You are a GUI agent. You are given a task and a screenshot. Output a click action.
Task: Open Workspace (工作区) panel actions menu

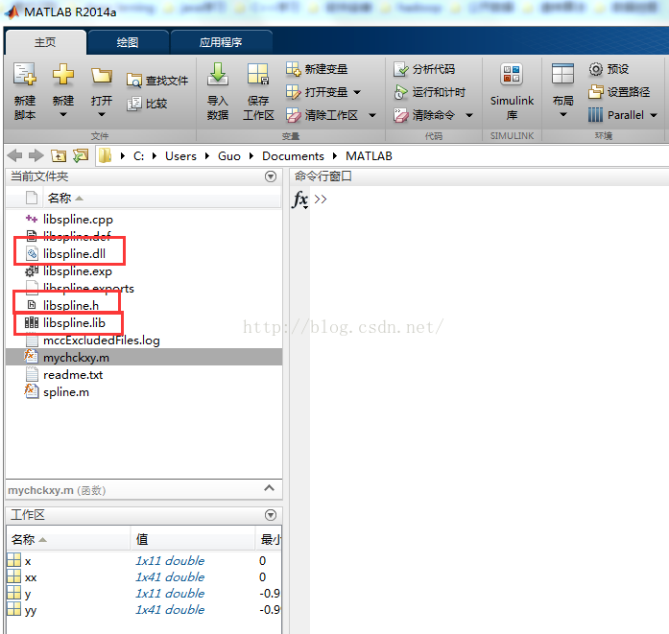pos(271,515)
